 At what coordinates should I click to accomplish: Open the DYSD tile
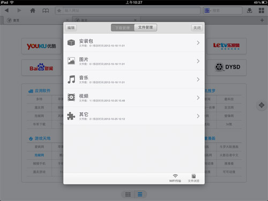pos(227,68)
